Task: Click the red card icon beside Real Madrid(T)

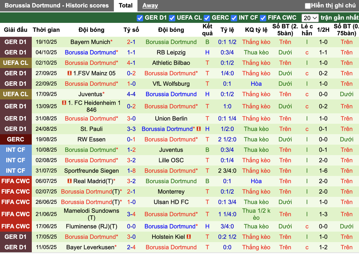Action: [70, 181]
